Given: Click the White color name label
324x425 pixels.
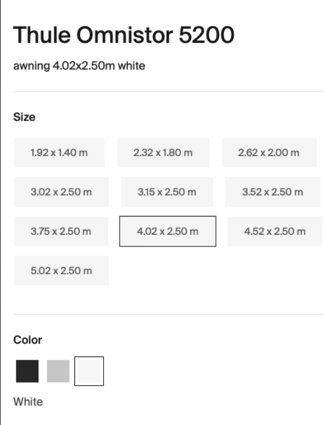Looking at the screenshot, I should click(28, 402).
